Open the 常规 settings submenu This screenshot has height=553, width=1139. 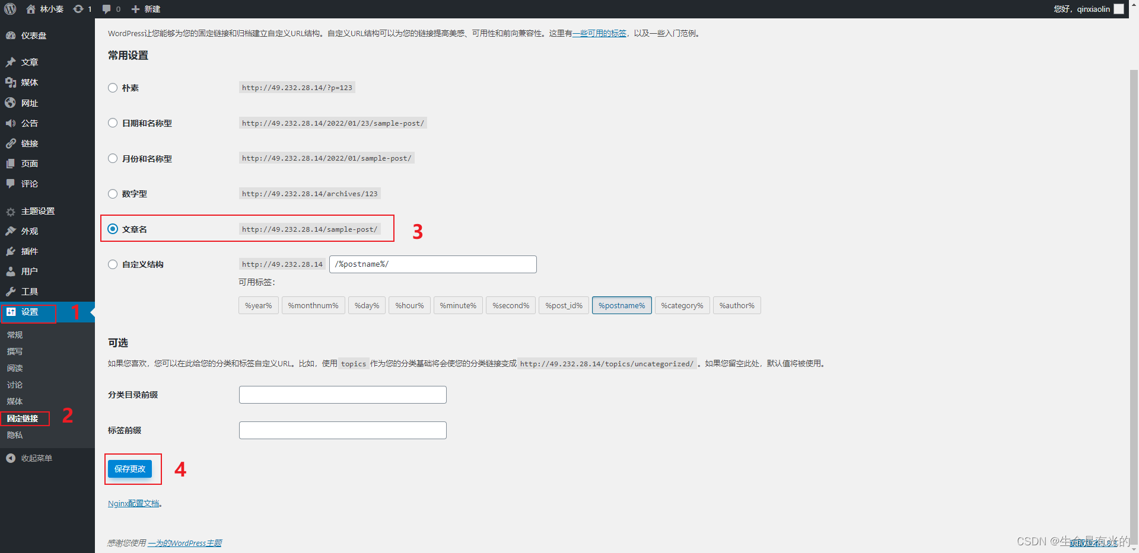(15, 335)
